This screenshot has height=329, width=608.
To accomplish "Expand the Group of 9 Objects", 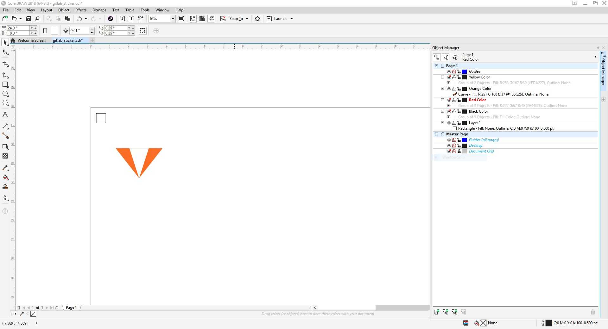I will (x=448, y=117).
